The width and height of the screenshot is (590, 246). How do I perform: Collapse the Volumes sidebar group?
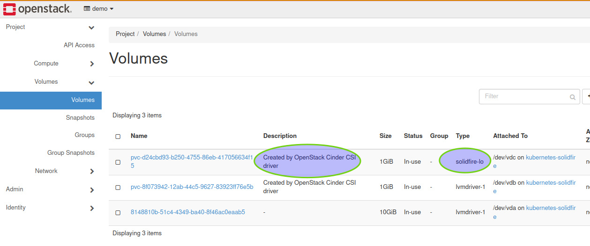click(x=92, y=82)
